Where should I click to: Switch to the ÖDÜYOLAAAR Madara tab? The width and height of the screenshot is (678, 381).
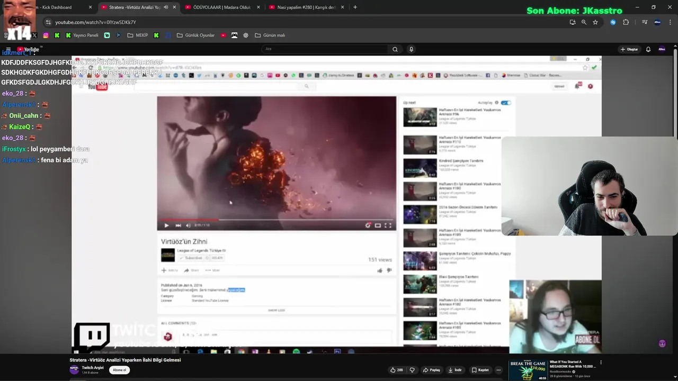[222, 7]
